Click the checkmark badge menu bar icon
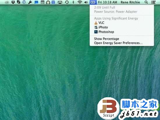160x120 pixels. [18, 2]
